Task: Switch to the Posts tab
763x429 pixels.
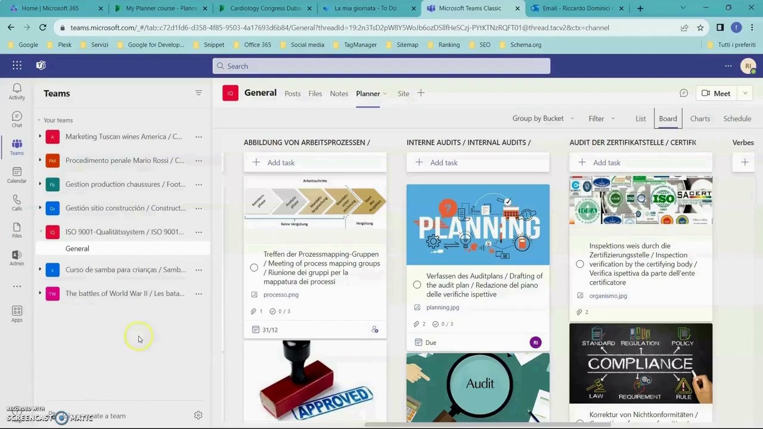Action: (x=293, y=94)
